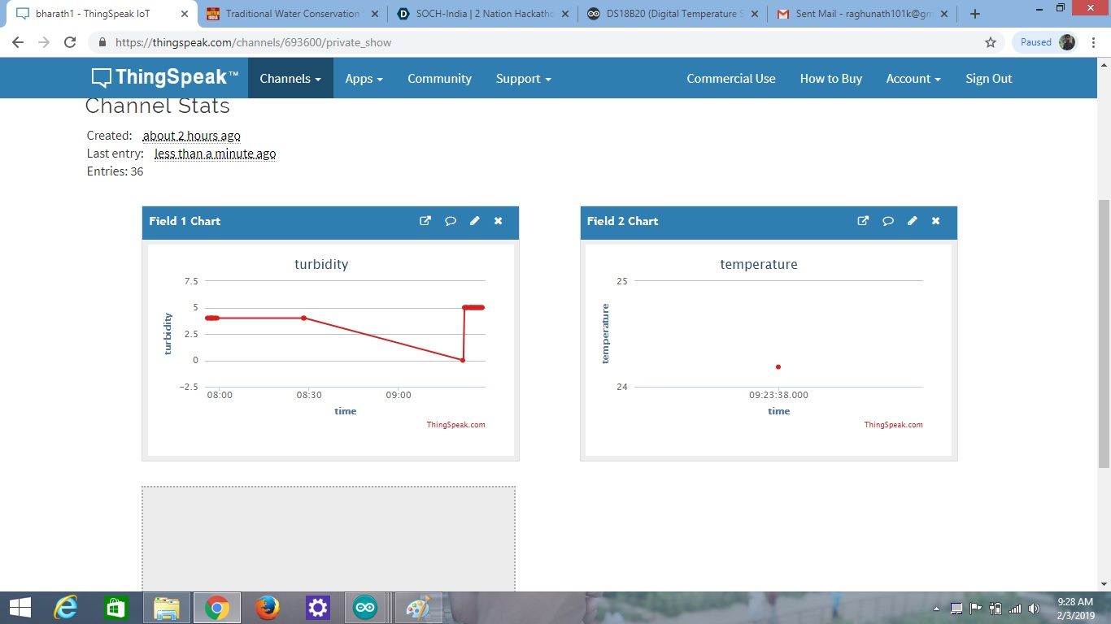Open Field 2 Chart in new window icon
Image resolution: width=1111 pixels, height=624 pixels.
tap(863, 221)
